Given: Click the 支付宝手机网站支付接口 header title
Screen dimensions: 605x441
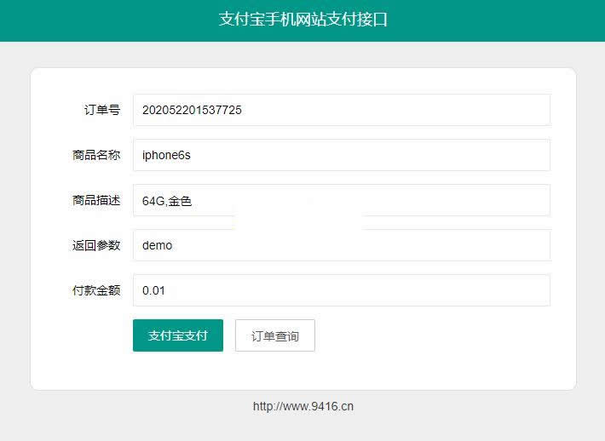Looking at the screenshot, I should click(302, 20).
